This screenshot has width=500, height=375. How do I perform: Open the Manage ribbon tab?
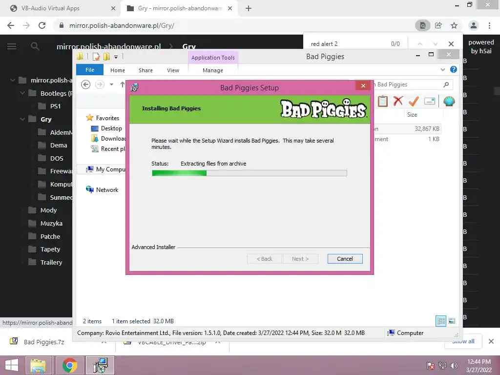coord(213,70)
